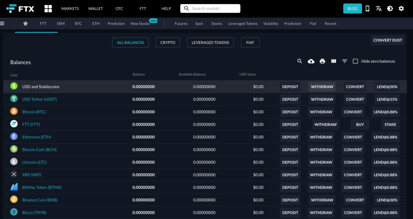
Task: Click the filter table icon
Action: (x=344, y=61)
